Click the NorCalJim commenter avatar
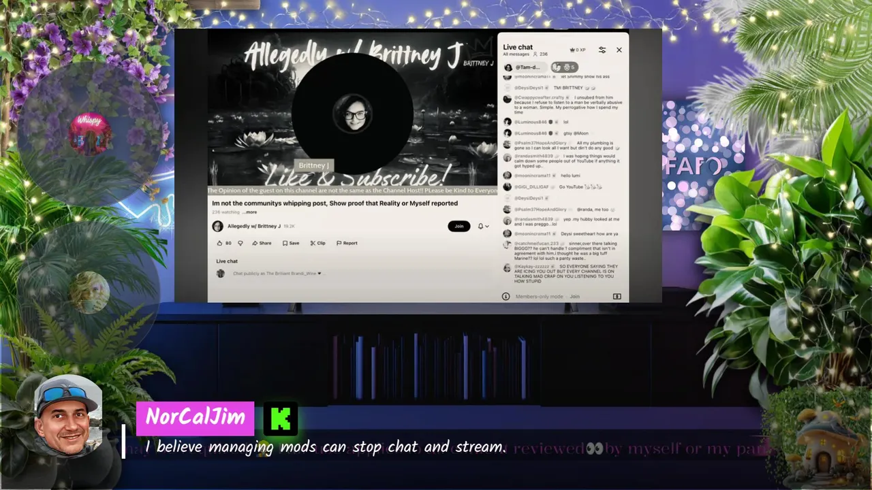The width and height of the screenshot is (872, 490). coord(68,416)
